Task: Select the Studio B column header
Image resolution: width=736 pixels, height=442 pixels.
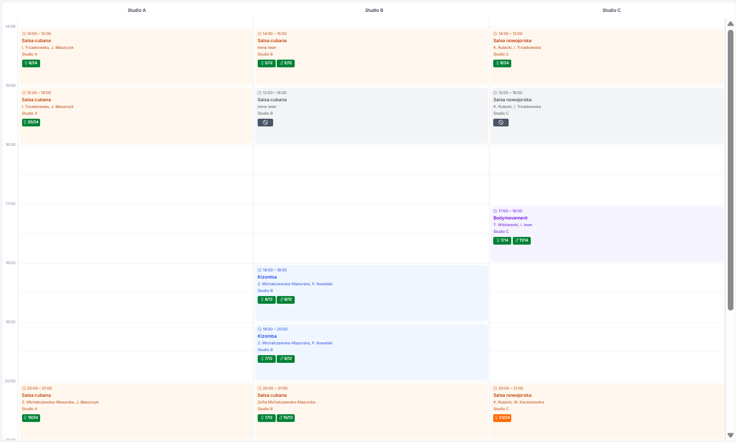Action: tap(374, 10)
